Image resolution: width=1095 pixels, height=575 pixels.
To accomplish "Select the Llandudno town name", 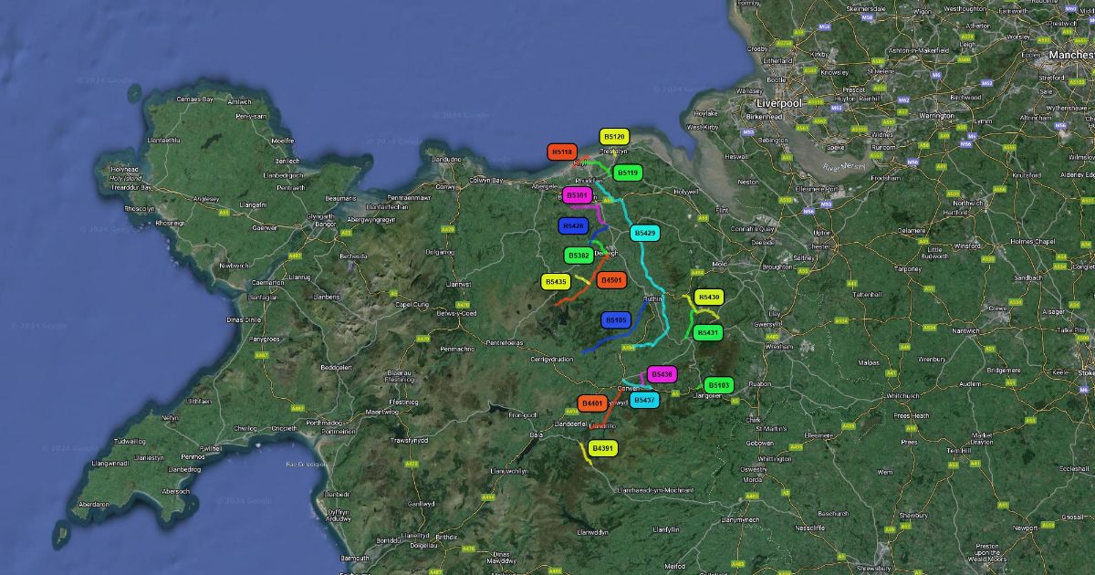I will tap(446, 158).
